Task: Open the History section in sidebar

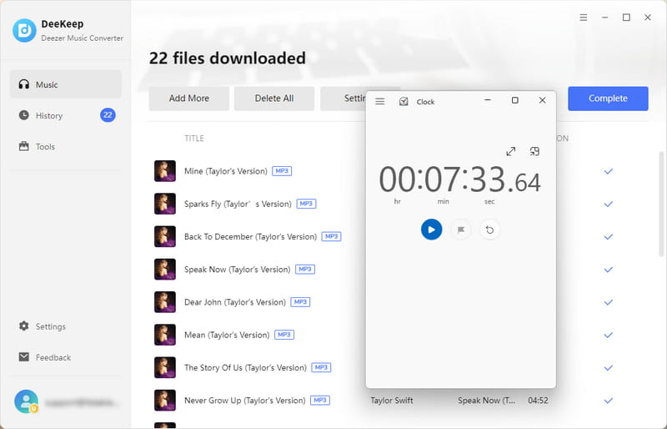Action: (66, 115)
